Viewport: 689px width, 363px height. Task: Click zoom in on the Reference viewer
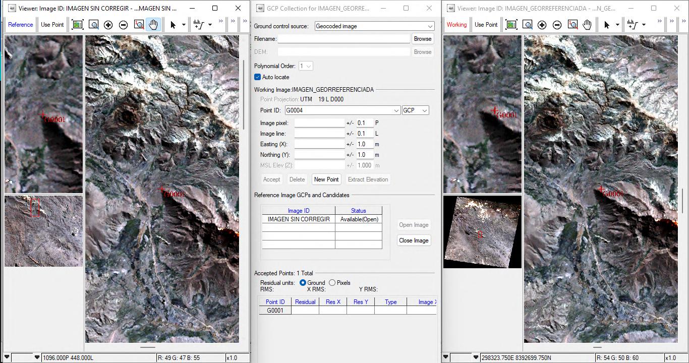click(108, 25)
